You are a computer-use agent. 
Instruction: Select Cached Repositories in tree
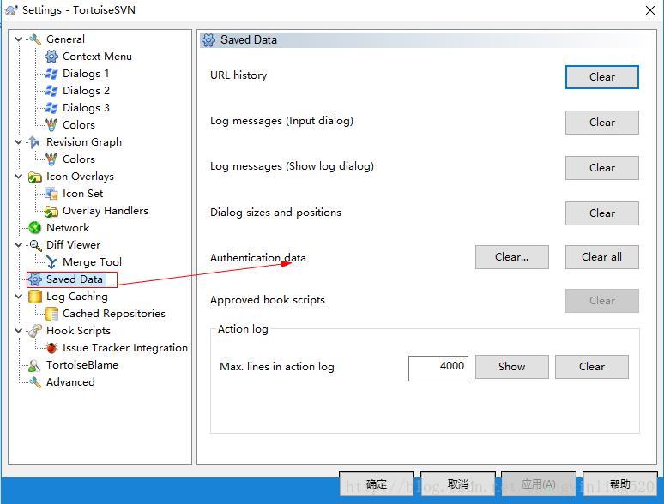[x=114, y=314]
